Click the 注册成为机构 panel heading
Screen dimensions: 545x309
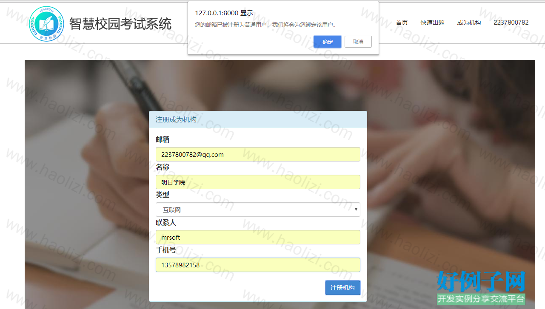[176, 119]
